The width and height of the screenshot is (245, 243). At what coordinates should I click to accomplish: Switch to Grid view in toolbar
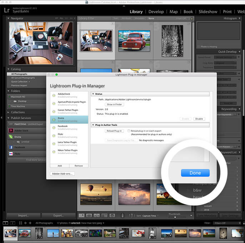81,216
